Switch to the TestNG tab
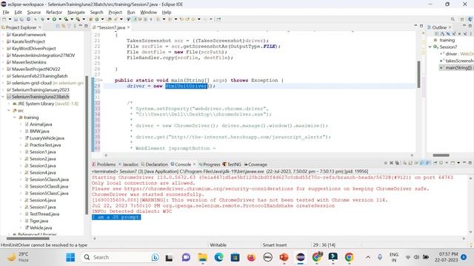This screenshot has width=474, height=266. (232, 164)
